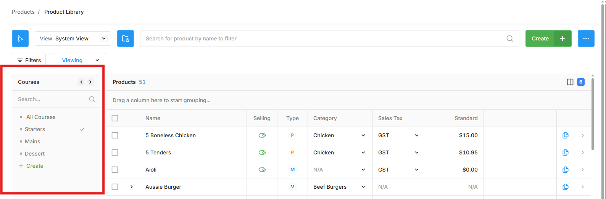Tick the checkbox for Aioli row
This screenshot has width=606, height=199.
click(115, 170)
